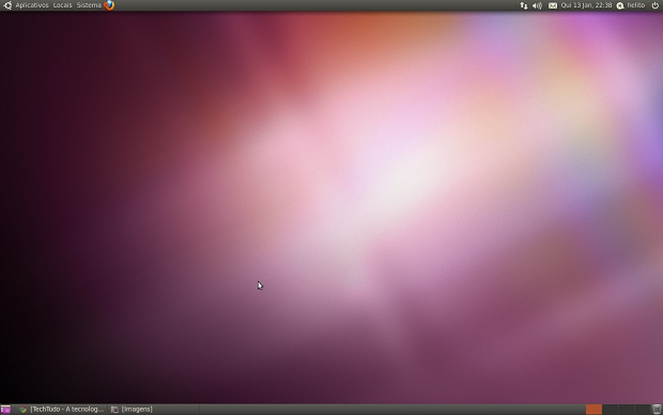Switch to the second workspace
Viewport: 663px width, 415px height.
(x=610, y=409)
